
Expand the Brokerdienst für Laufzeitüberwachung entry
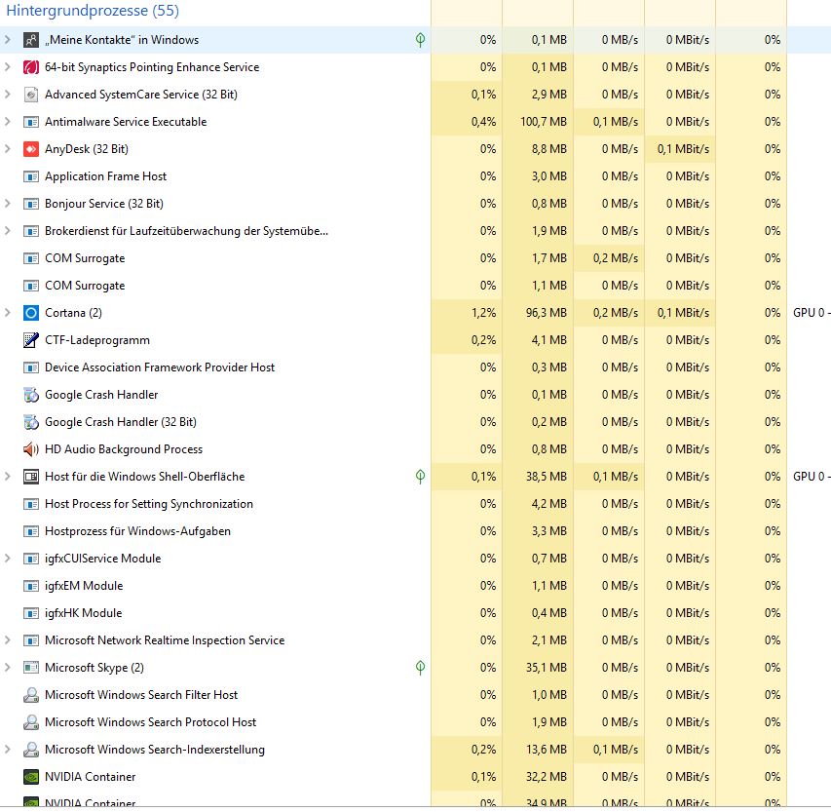coord(8,231)
